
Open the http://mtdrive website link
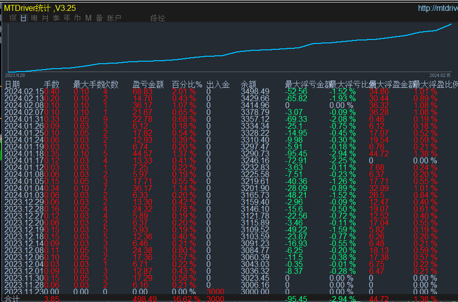(438, 8)
